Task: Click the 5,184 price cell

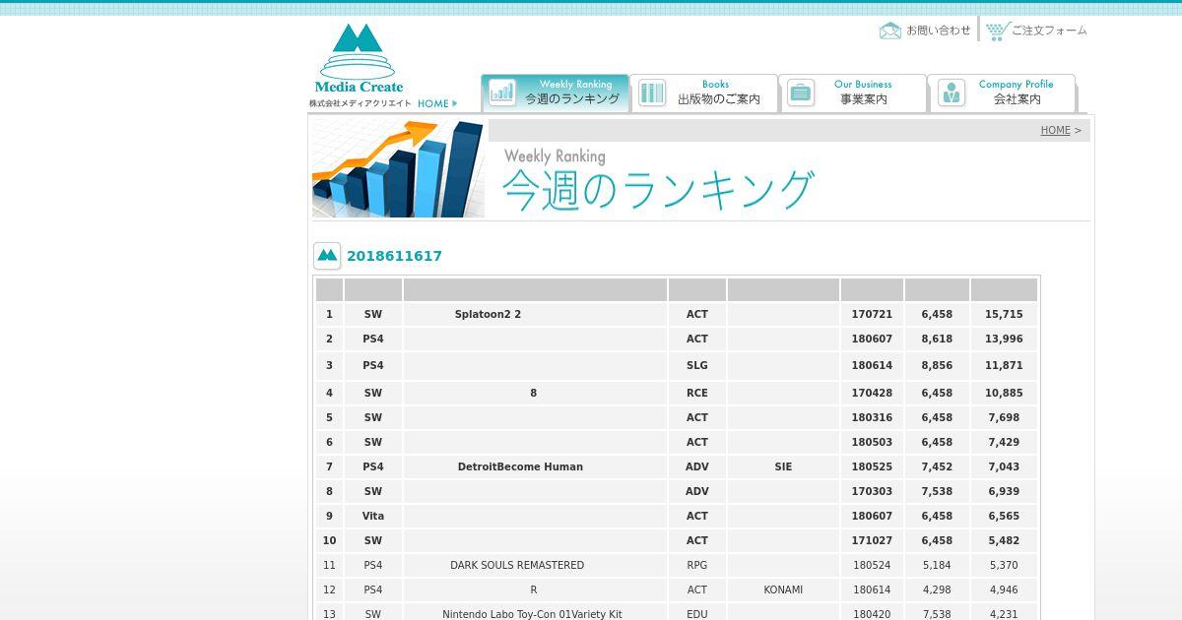Action: [x=937, y=565]
